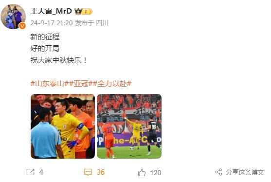Screen dimensions: 271x182
Task: Click the repost icon
Action: point(31,172)
